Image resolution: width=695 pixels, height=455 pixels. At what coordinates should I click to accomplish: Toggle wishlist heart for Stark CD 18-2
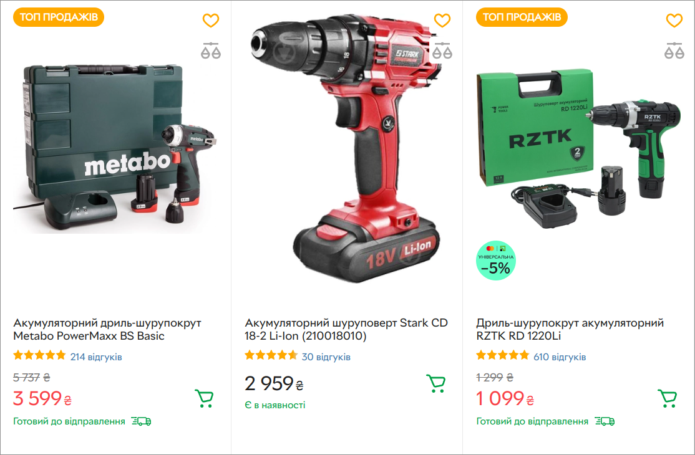click(442, 21)
